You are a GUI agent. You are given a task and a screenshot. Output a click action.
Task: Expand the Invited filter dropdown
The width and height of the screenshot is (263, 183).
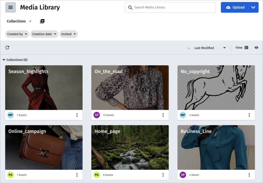tap(68, 34)
